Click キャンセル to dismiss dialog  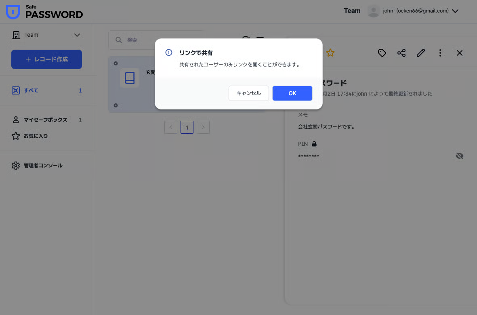click(x=248, y=93)
